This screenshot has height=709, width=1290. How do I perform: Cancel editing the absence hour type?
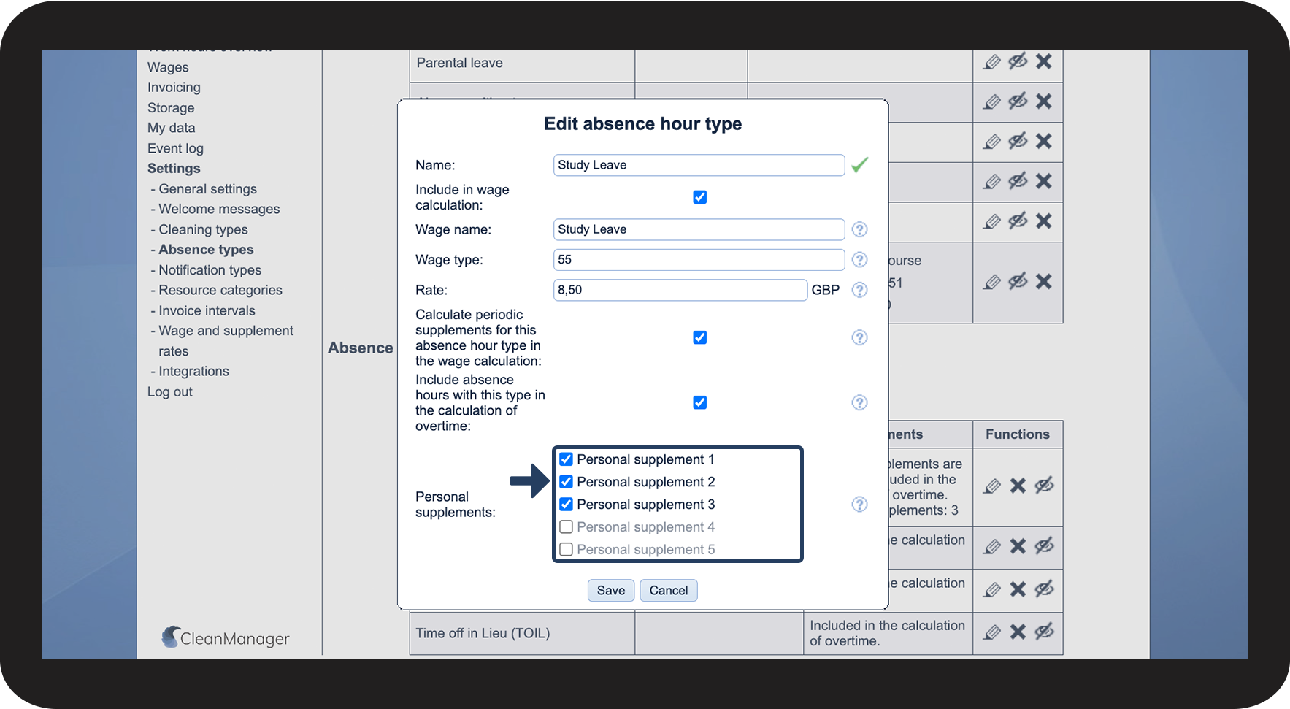coord(668,591)
